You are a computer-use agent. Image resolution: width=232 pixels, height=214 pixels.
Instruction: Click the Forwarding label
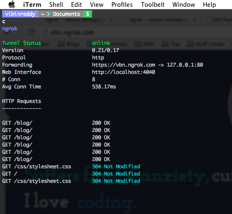[17, 65]
